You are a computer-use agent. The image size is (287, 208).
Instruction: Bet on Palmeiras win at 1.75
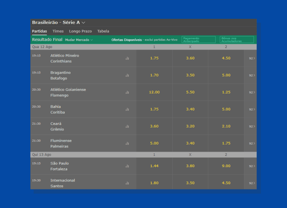coord(226,143)
